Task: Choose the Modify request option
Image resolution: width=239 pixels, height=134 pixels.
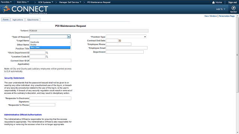Action: click(50, 45)
